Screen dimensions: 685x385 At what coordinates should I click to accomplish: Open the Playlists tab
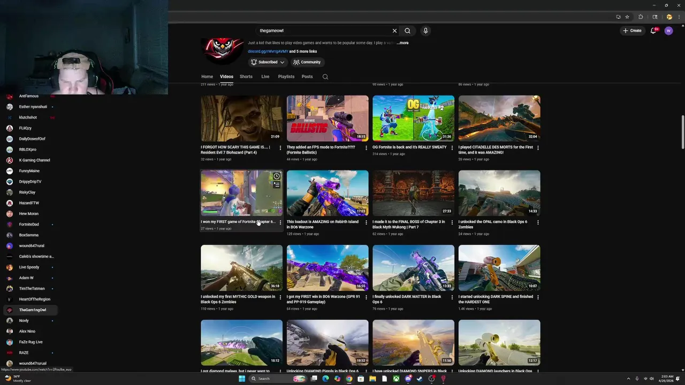[x=286, y=76]
